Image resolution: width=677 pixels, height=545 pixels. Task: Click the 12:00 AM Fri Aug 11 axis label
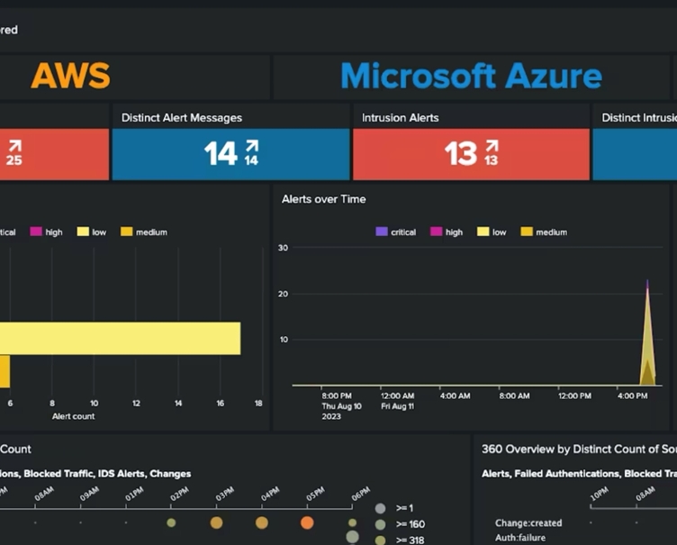pyautogui.click(x=397, y=401)
